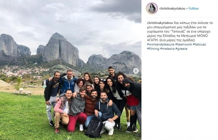The image size is (218, 140).
Task: Click the Greek caption text about Meteora
Action: (x=179, y=31)
